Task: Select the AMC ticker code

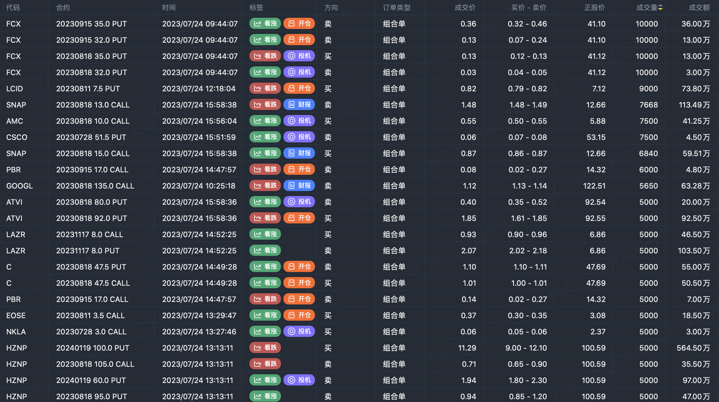Action: (15, 121)
